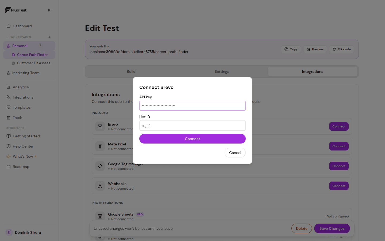
Task: Switch to the Settings tab
Action: [222, 71]
